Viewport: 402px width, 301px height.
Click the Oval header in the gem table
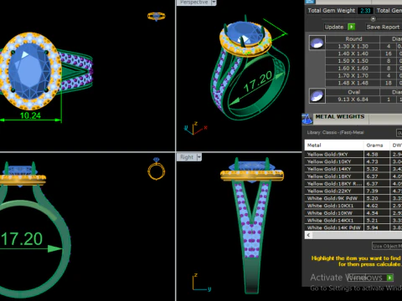(x=353, y=92)
